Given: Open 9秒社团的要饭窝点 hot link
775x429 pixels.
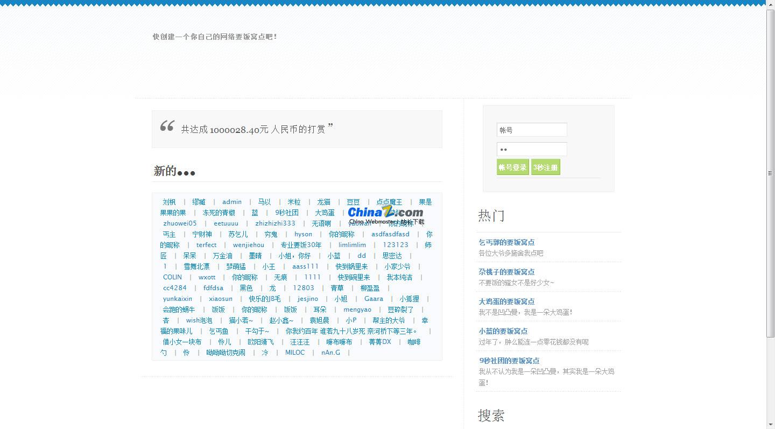Looking at the screenshot, I should [x=509, y=361].
